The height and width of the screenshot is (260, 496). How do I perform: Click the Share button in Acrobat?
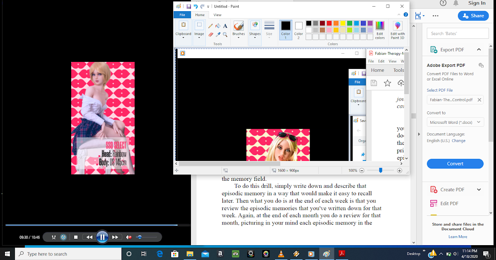pyautogui.click(x=473, y=16)
